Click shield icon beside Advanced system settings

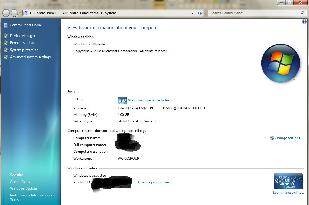(x=6, y=57)
